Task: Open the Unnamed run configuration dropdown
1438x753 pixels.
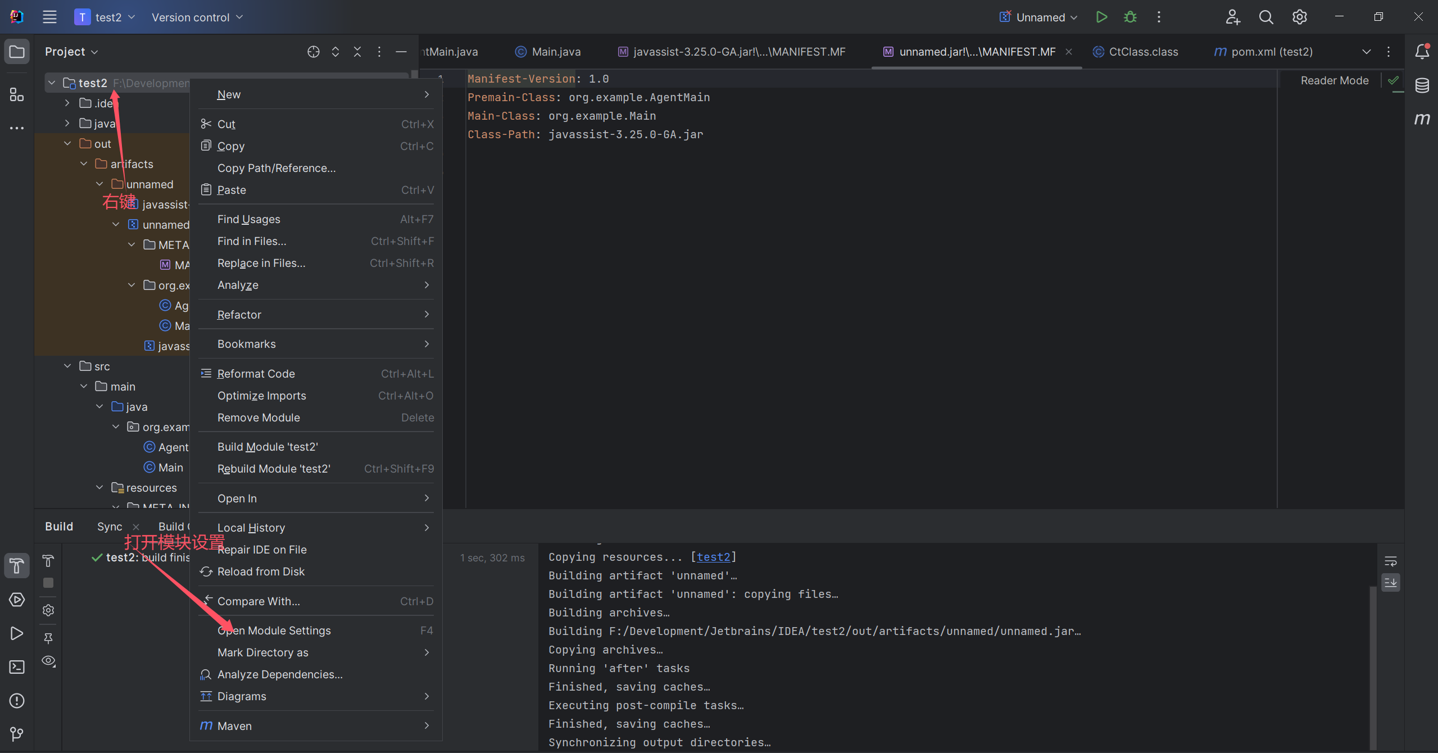Action: [1040, 17]
